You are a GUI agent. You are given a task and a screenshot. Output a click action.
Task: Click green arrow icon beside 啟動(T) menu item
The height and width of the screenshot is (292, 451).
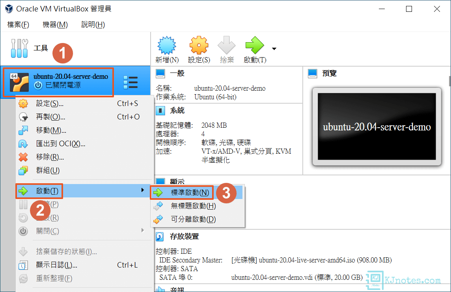click(23, 191)
